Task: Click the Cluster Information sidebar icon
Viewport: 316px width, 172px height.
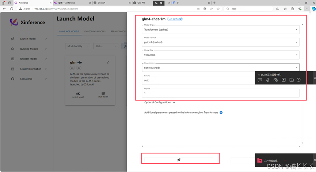Action: [13, 69]
